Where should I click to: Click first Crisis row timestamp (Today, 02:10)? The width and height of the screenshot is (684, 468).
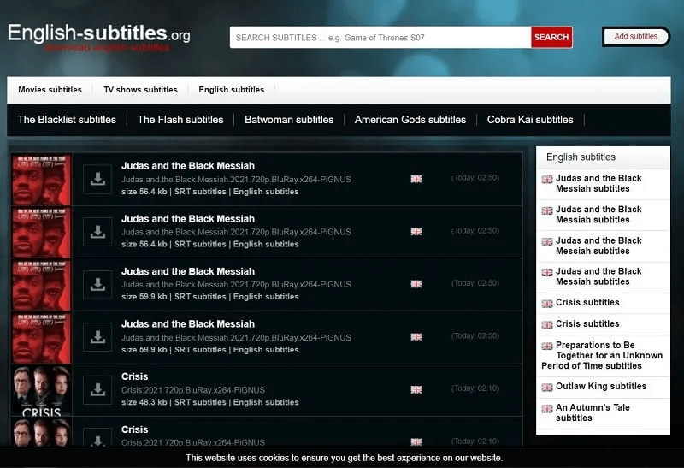[475, 388]
